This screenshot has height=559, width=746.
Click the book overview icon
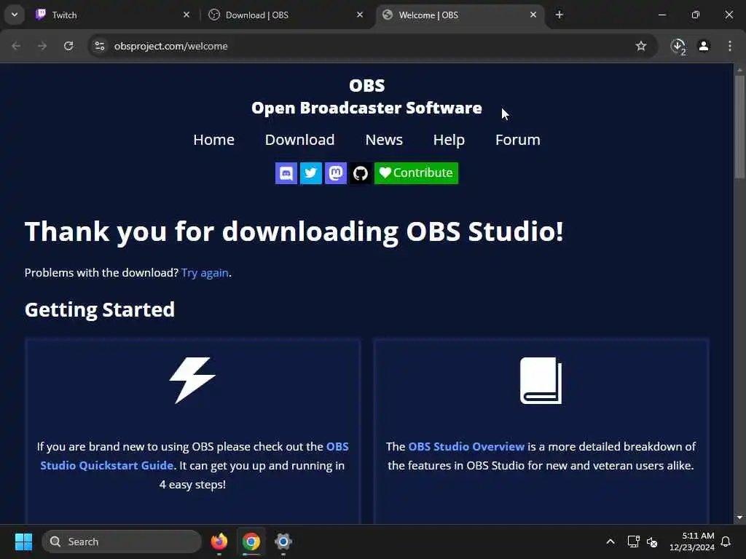click(541, 380)
